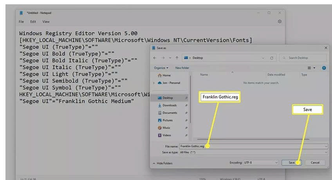Collapse the pane with Hide Folders
Screen dimensions: 332x180
[162, 163]
